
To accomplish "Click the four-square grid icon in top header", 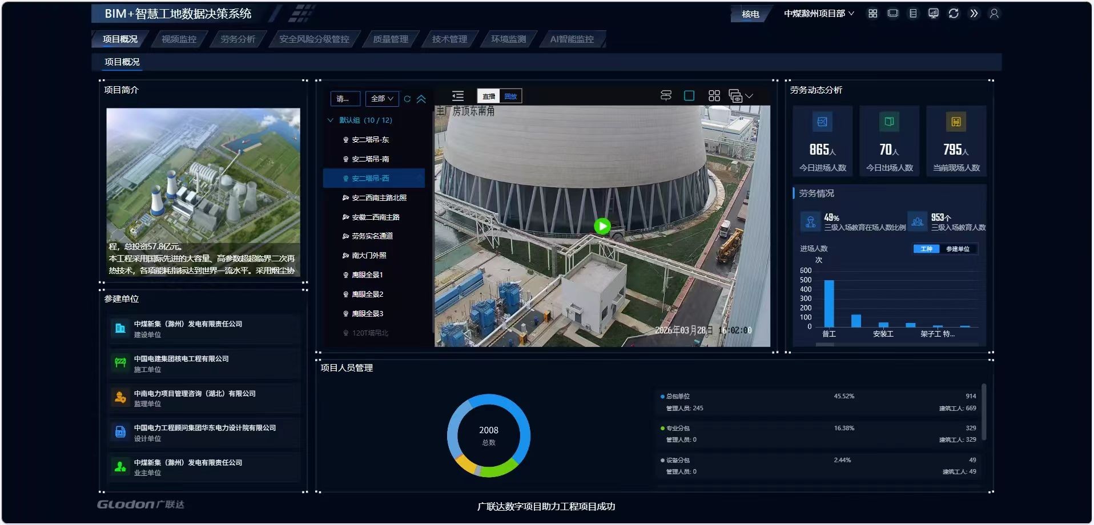I will coord(872,14).
